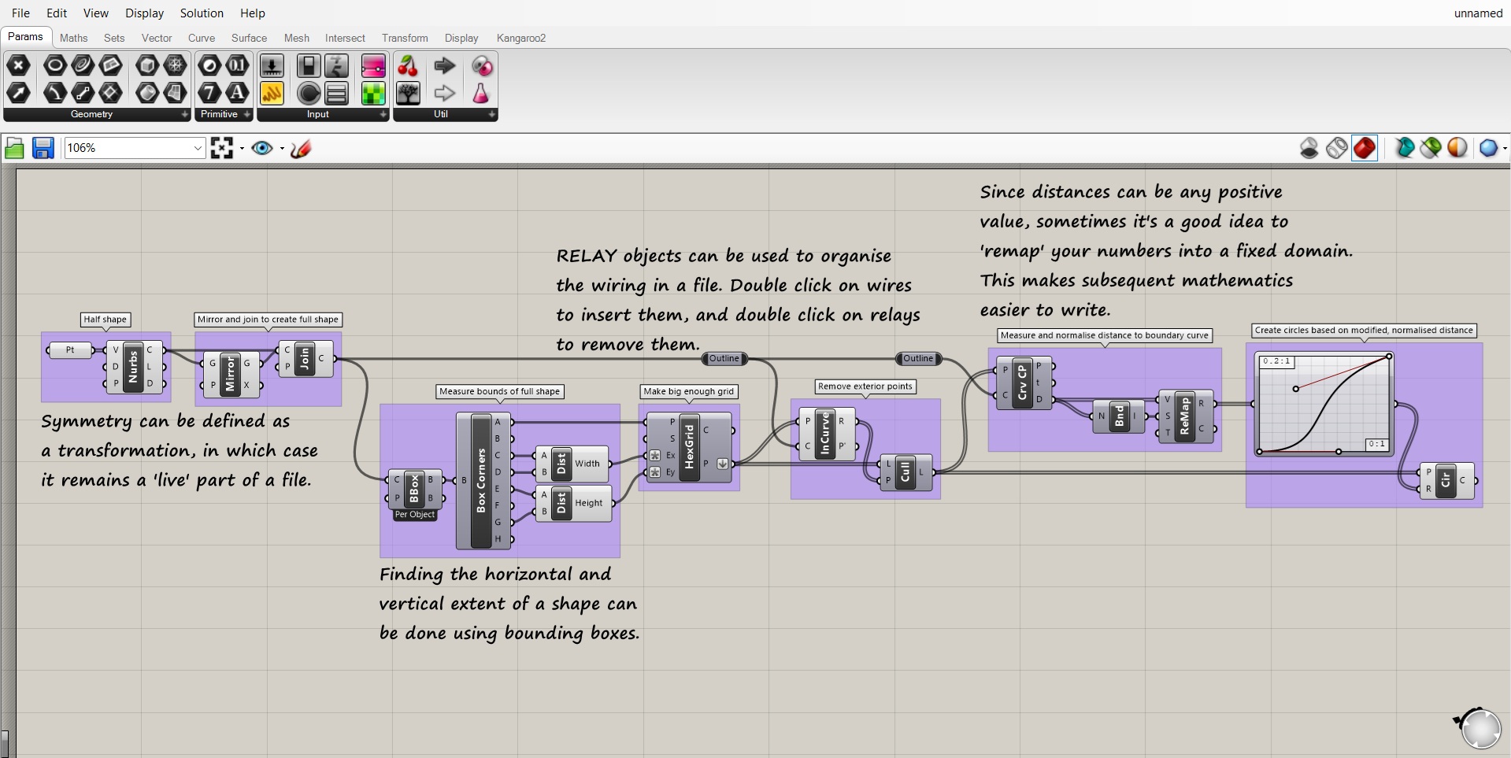Click the graph mapper curve editor
This screenshot has width=1511, height=758.
click(x=1324, y=405)
